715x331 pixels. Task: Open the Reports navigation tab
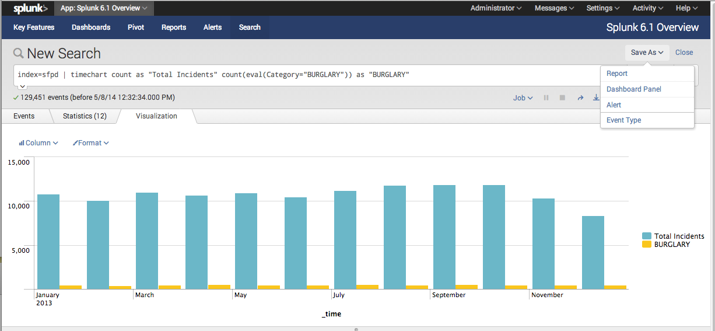[x=174, y=27]
